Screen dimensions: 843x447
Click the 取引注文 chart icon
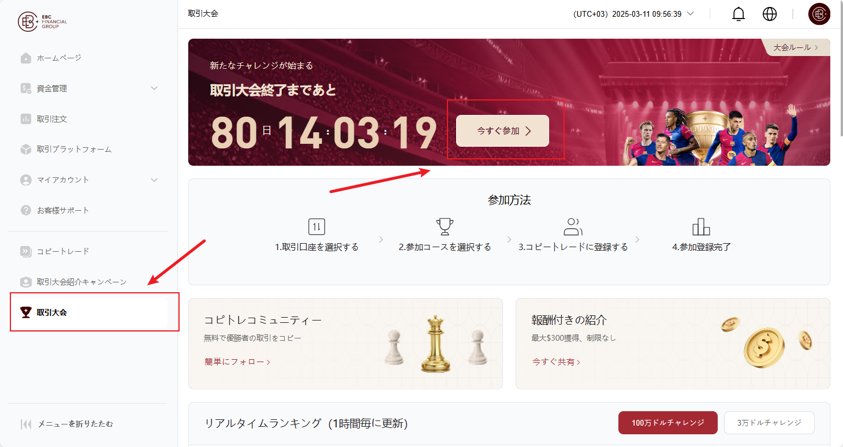point(25,119)
